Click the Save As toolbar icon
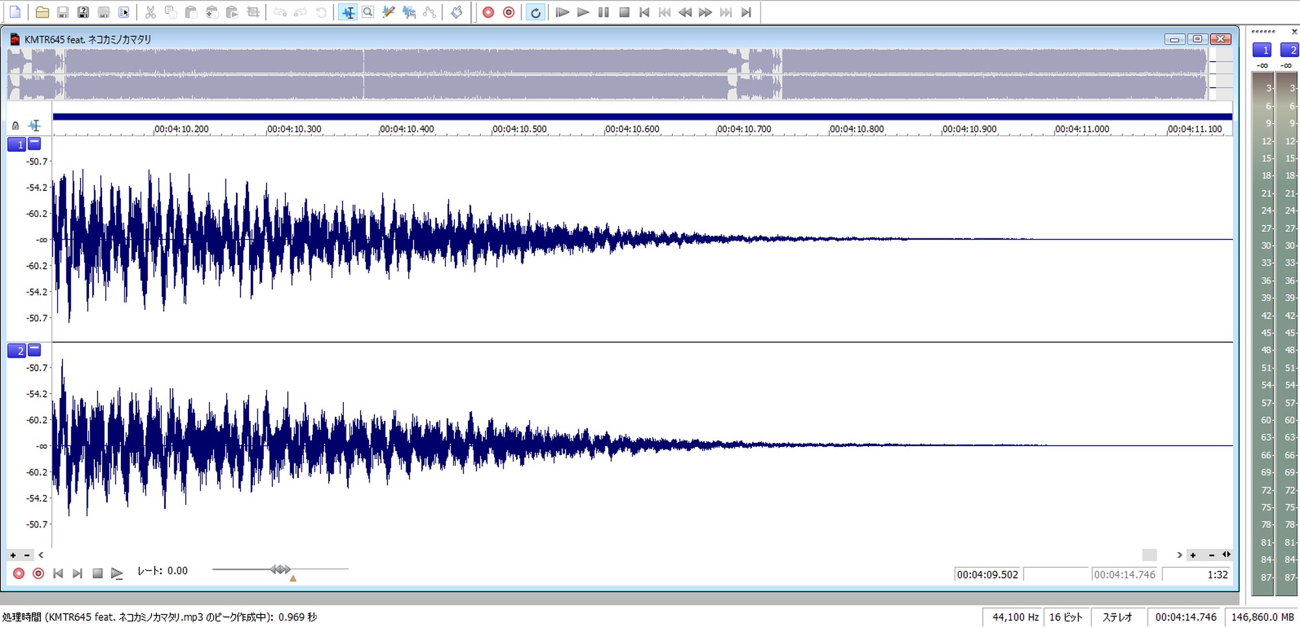The width and height of the screenshot is (1300, 628). (83, 12)
